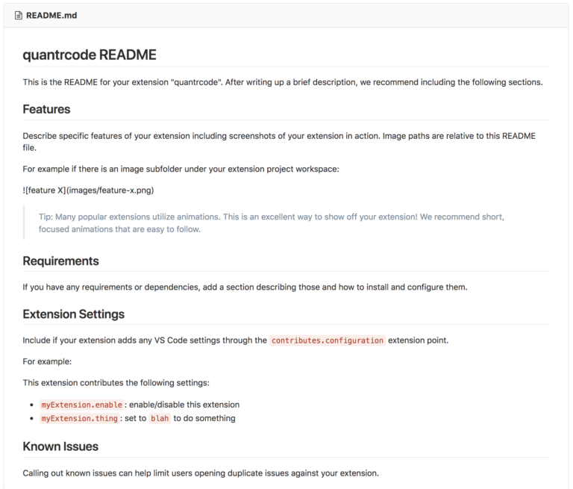The width and height of the screenshot is (573, 489).
Task: Click the requirements or dependencies paragraph
Action: pyautogui.click(x=245, y=287)
